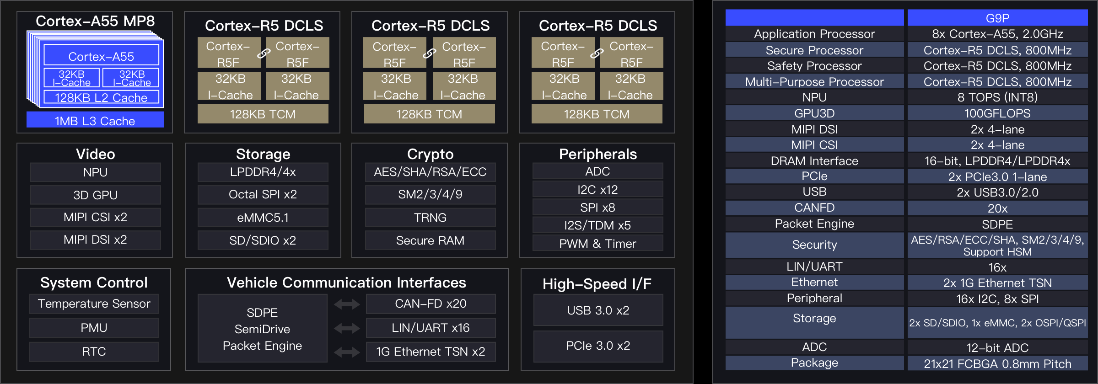This screenshot has height=384, width=1098.
Task: Click the NPU block under Video
Action: [95, 172]
